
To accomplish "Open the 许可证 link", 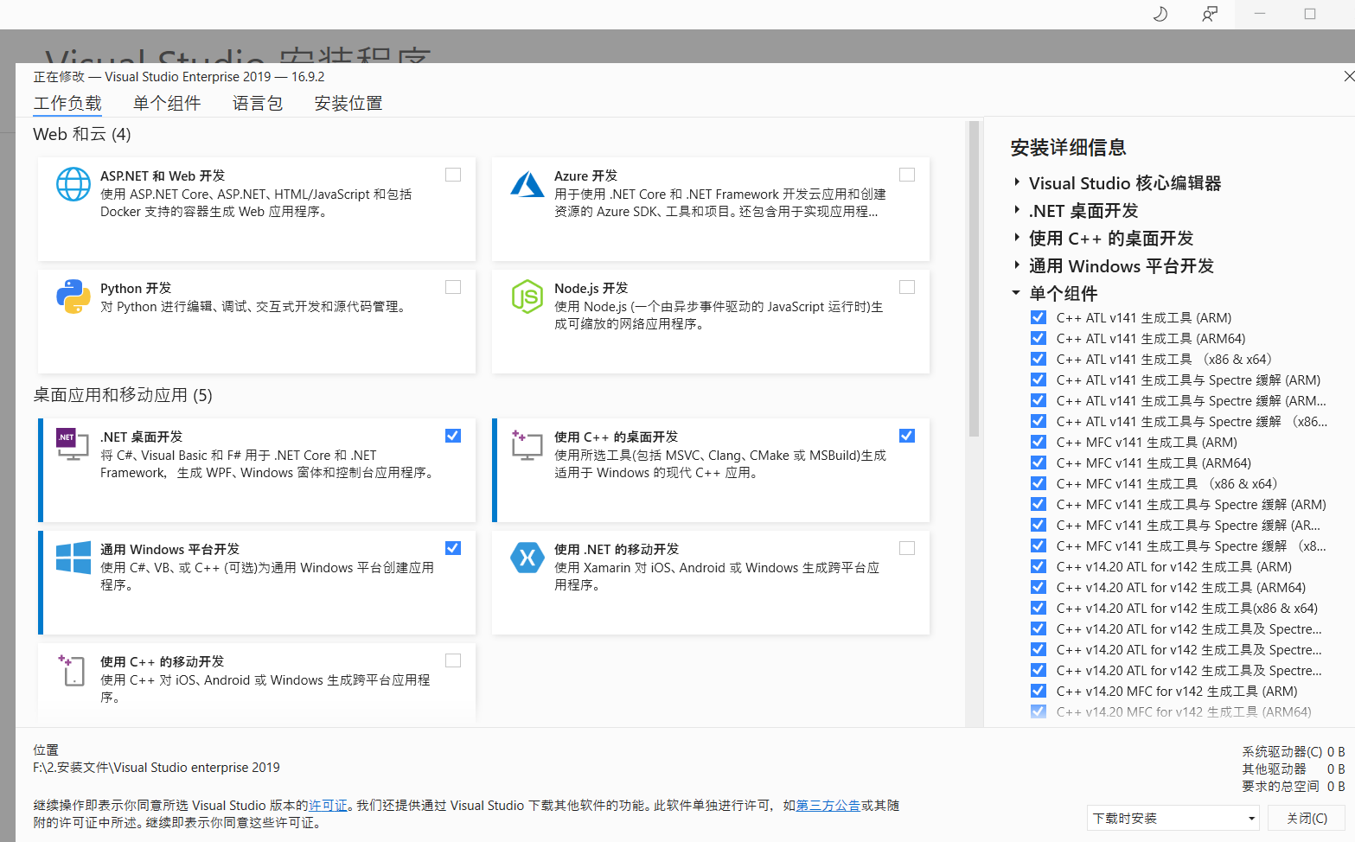I will (328, 805).
